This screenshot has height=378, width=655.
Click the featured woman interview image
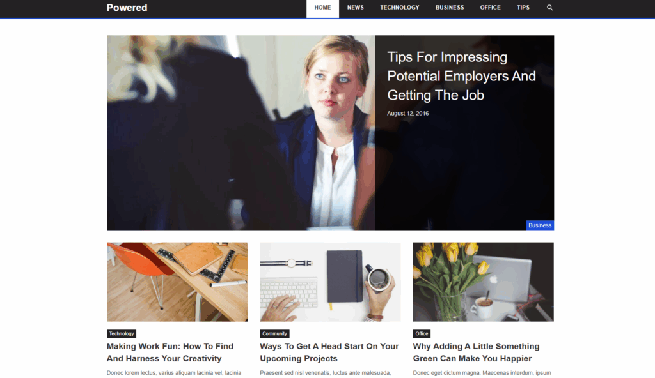click(241, 133)
